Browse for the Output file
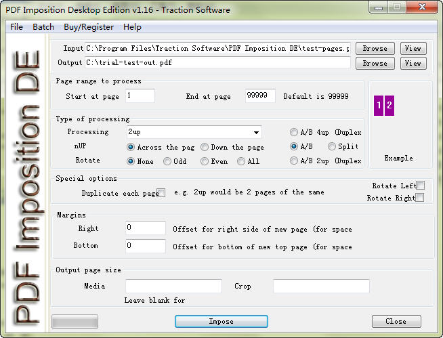This screenshot has height=338, width=443. pyautogui.click(x=375, y=63)
